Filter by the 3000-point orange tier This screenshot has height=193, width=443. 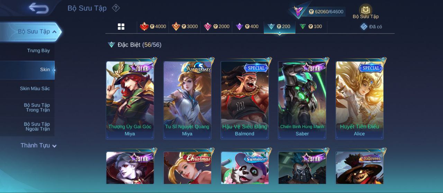coord(185,26)
